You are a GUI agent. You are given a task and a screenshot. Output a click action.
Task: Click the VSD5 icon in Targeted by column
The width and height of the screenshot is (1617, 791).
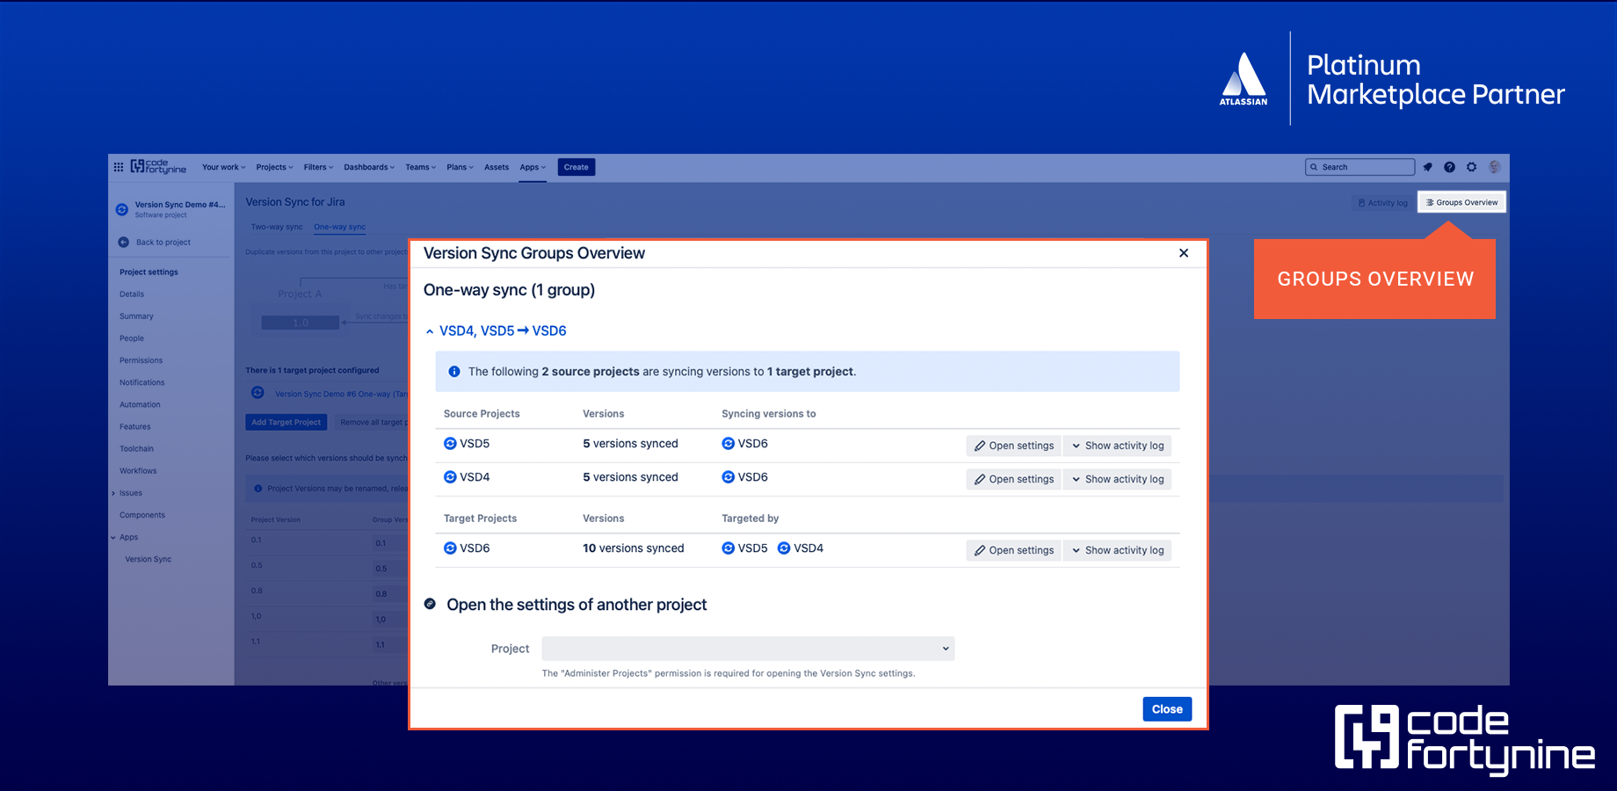(x=728, y=548)
